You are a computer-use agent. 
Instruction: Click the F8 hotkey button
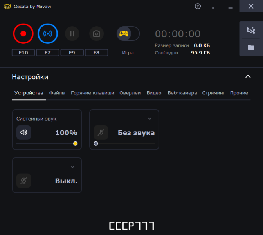(96, 53)
